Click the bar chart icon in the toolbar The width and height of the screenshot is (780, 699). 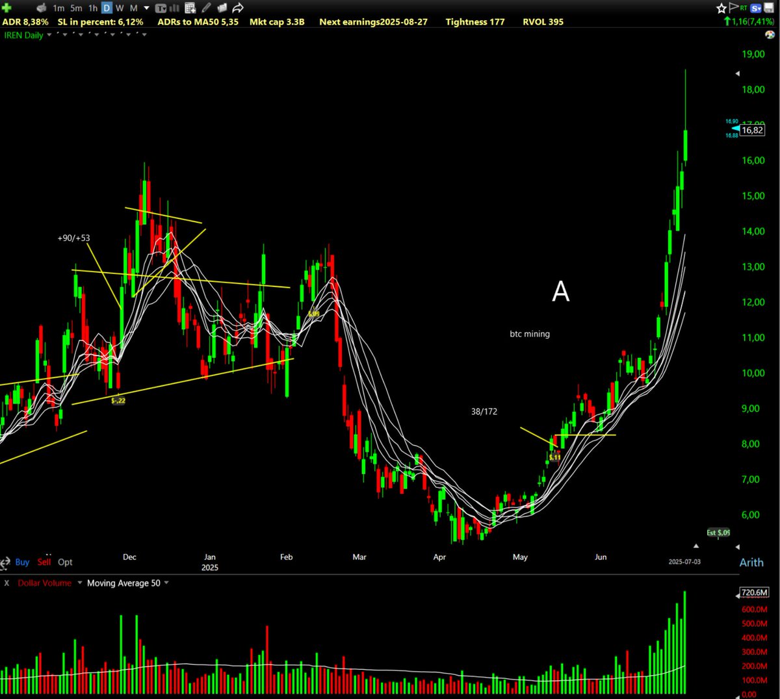point(174,8)
